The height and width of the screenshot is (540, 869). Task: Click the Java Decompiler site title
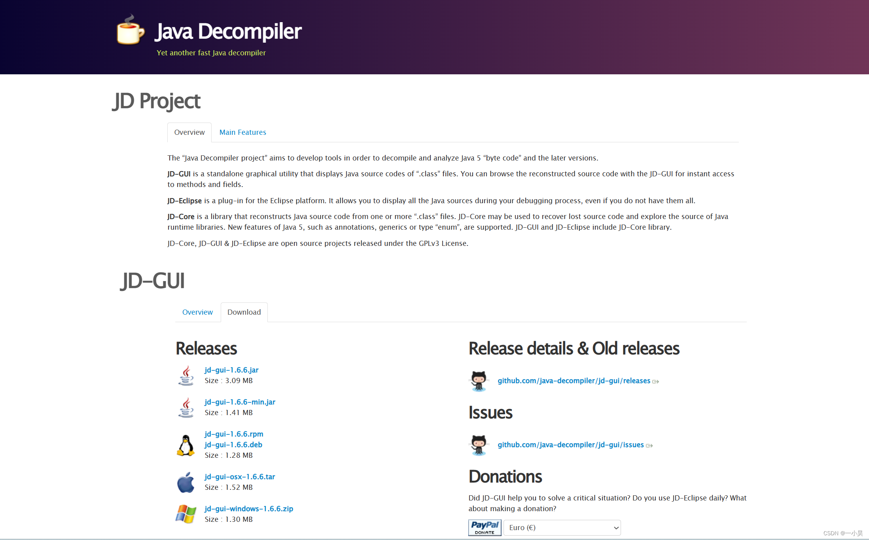228,31
